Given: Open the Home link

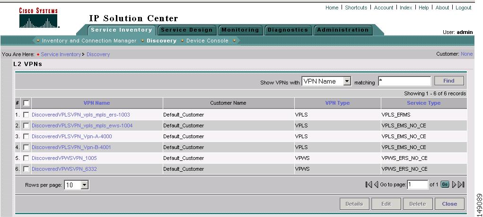Looking at the screenshot, I should 332,8.
